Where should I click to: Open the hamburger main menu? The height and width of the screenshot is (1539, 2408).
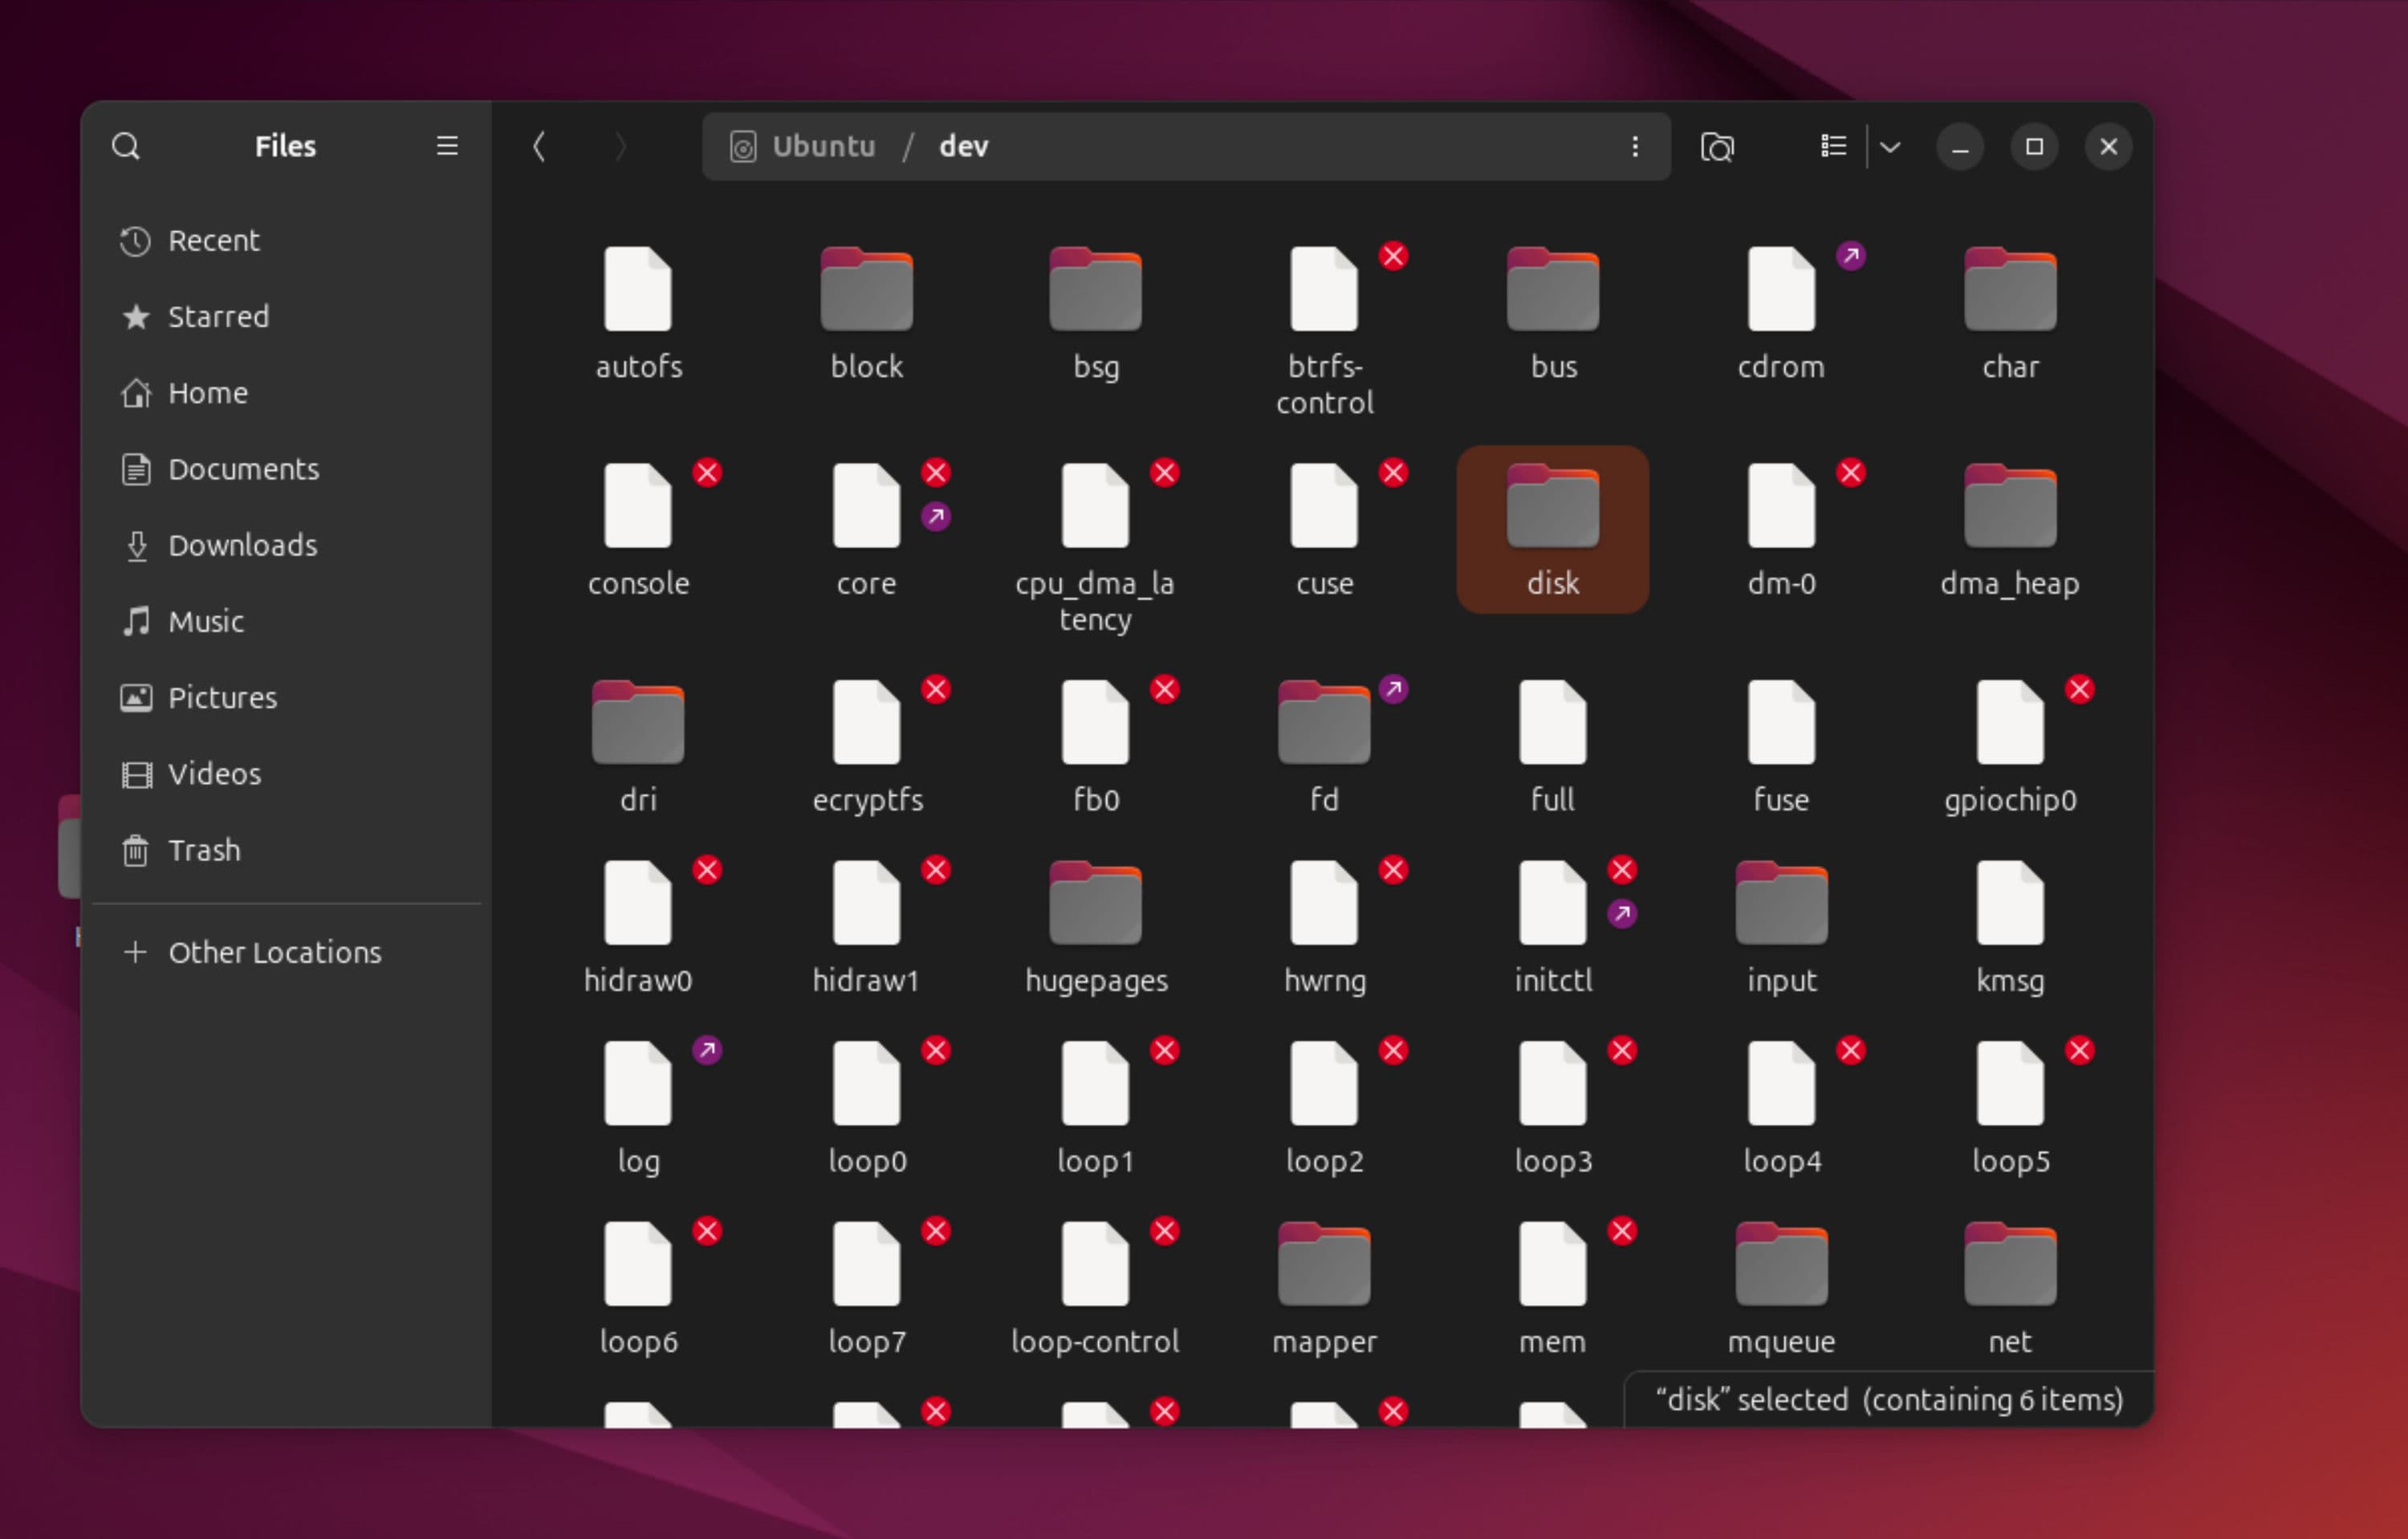point(447,147)
